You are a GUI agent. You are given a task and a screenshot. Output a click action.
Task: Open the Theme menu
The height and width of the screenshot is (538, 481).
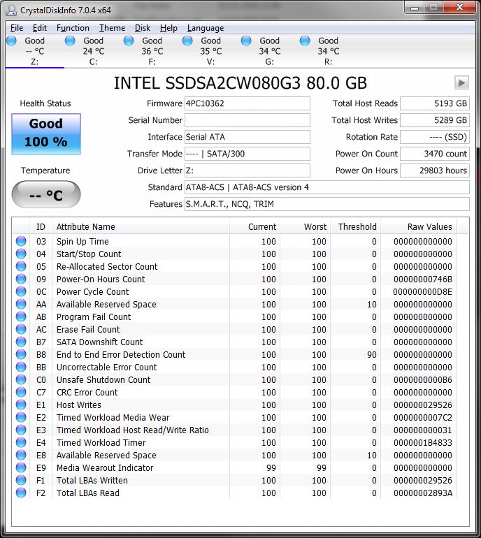click(x=112, y=28)
